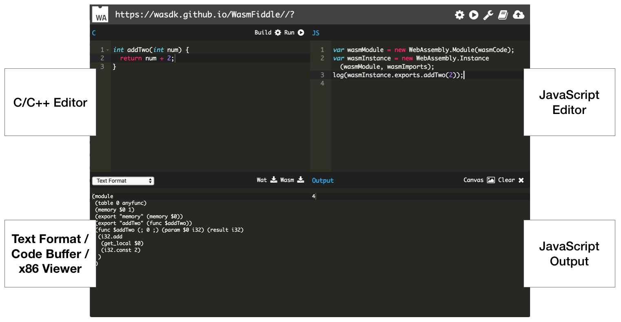Click the cloud upload icon
This screenshot has width=621, height=322.
518,15
